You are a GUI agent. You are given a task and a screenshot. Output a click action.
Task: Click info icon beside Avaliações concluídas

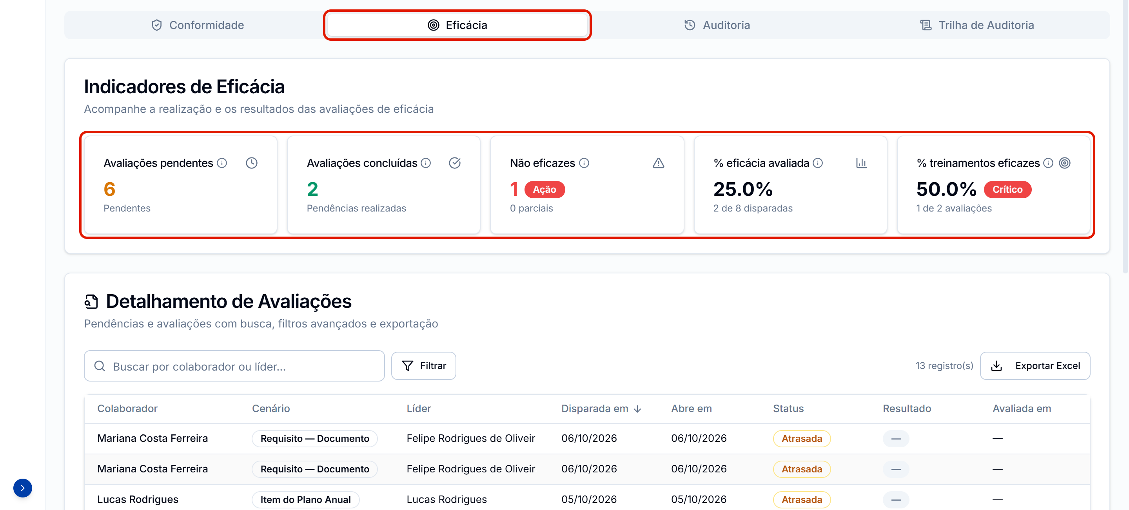[x=426, y=163]
